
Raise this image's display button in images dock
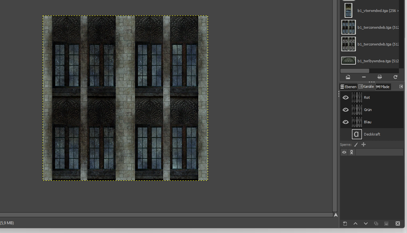coord(348,77)
